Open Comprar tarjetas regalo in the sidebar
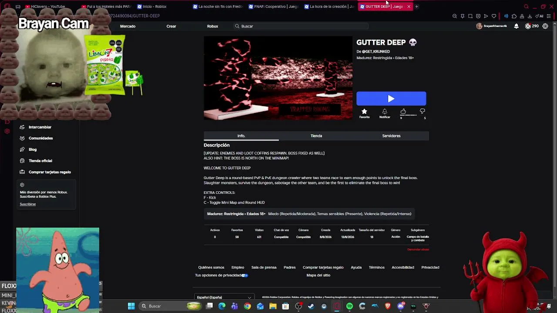The width and height of the screenshot is (557, 313). (x=50, y=172)
